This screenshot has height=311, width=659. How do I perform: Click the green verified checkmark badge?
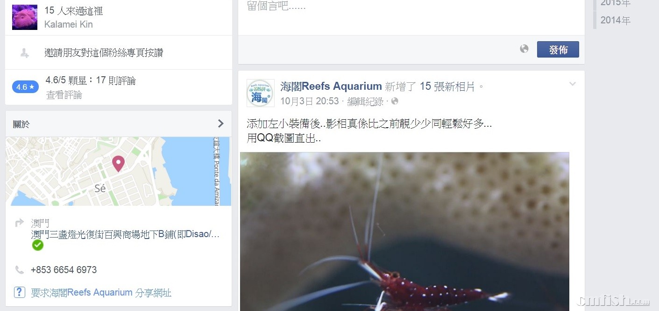tap(38, 245)
